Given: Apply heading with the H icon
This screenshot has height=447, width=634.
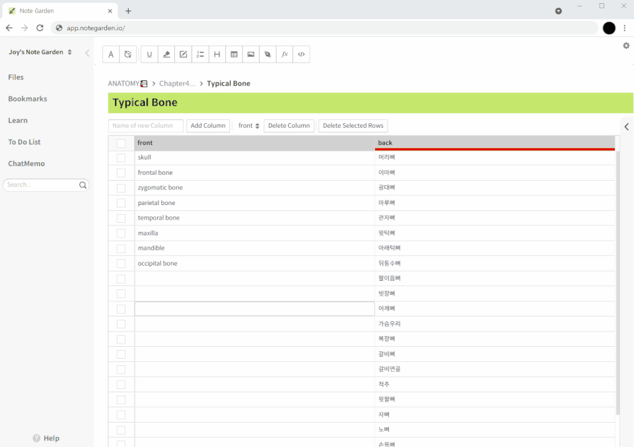Looking at the screenshot, I should (217, 55).
